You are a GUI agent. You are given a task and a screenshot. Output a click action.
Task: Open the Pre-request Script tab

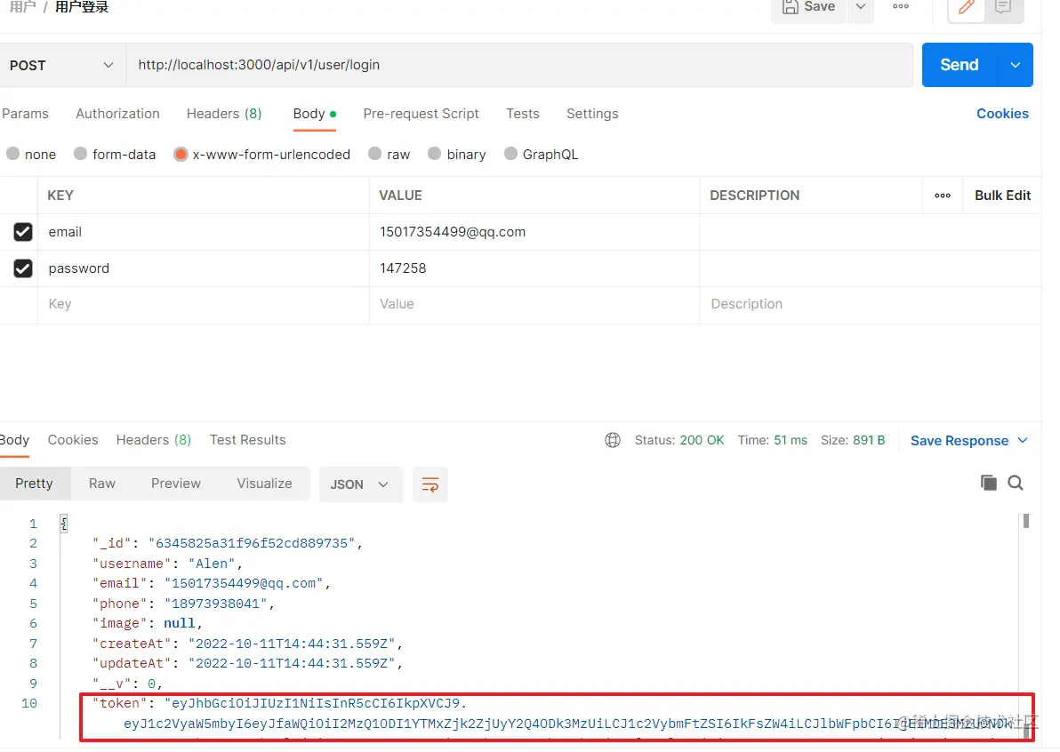coord(421,114)
